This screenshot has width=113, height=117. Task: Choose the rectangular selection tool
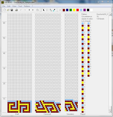[47, 10]
